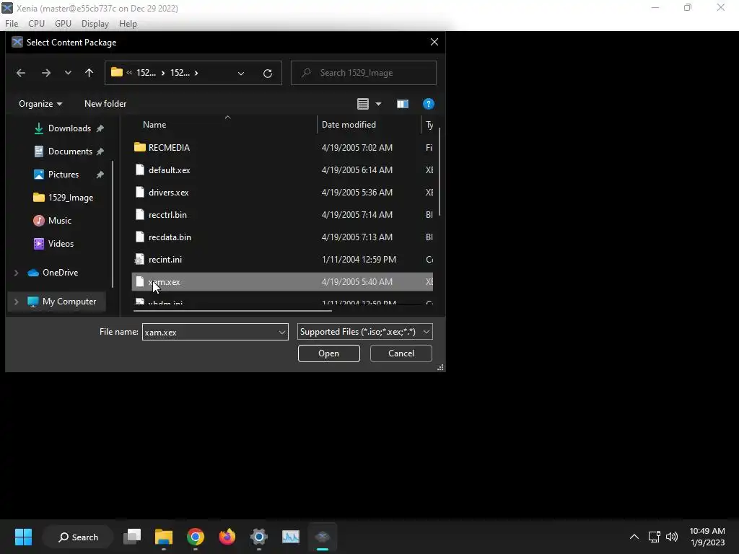This screenshot has height=554, width=739.
Task: Launch Google Chrome from taskbar
Action: pyautogui.click(x=195, y=537)
